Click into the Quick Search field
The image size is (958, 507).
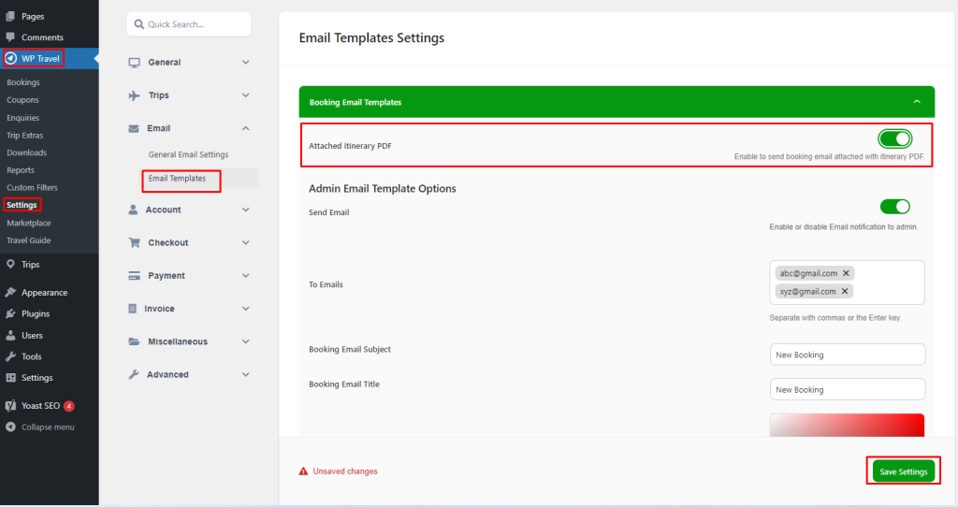[x=189, y=24]
